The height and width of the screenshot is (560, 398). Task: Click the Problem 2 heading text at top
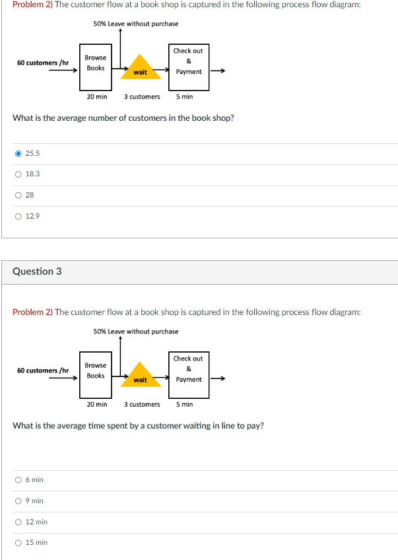pos(29,5)
